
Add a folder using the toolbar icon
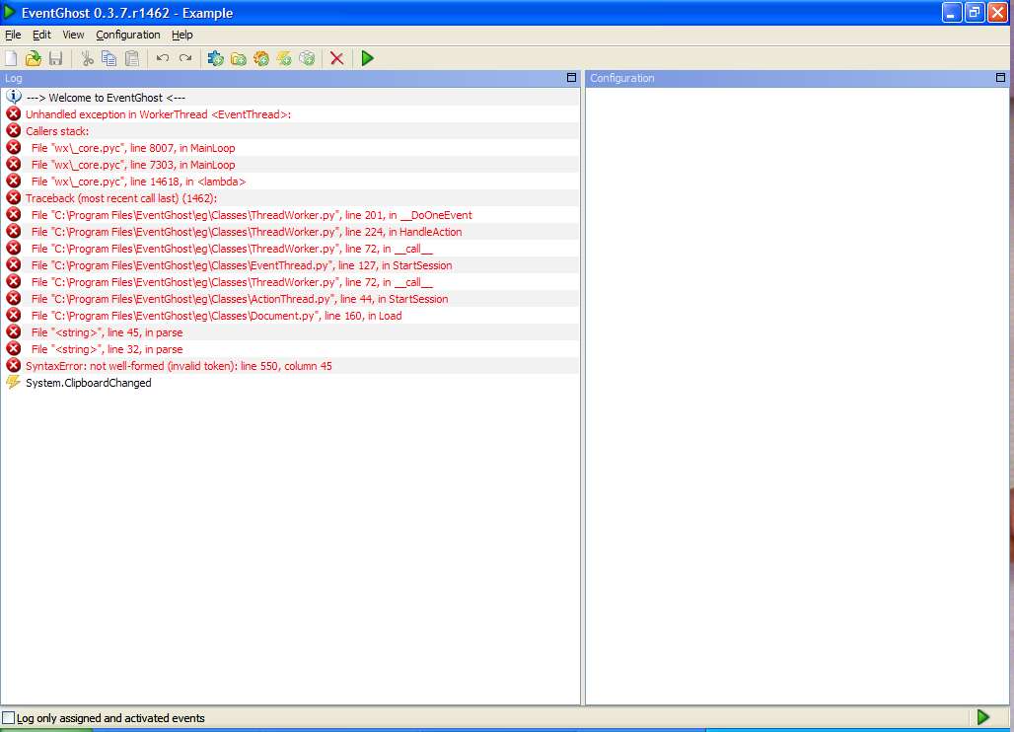coord(238,58)
